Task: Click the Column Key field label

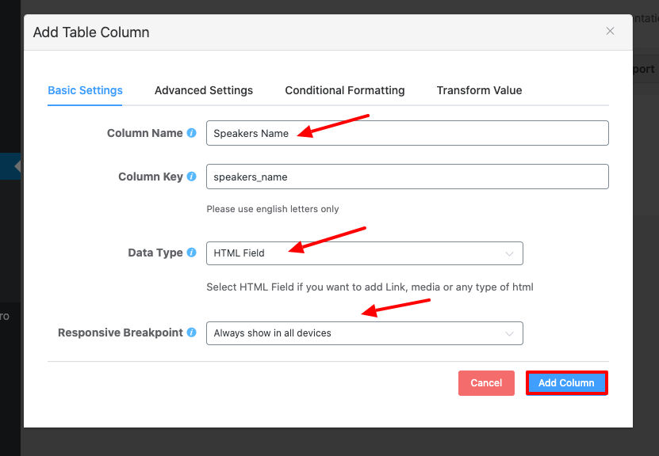Action: tap(150, 177)
